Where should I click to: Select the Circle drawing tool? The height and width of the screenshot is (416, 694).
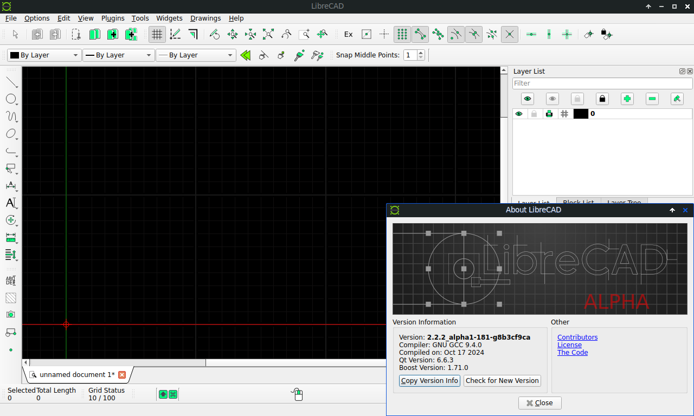[x=11, y=99]
